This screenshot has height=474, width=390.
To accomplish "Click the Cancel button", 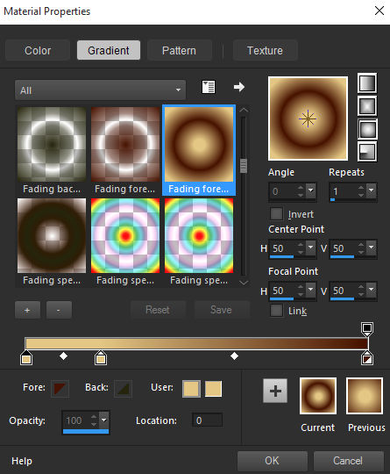I will [348, 461].
